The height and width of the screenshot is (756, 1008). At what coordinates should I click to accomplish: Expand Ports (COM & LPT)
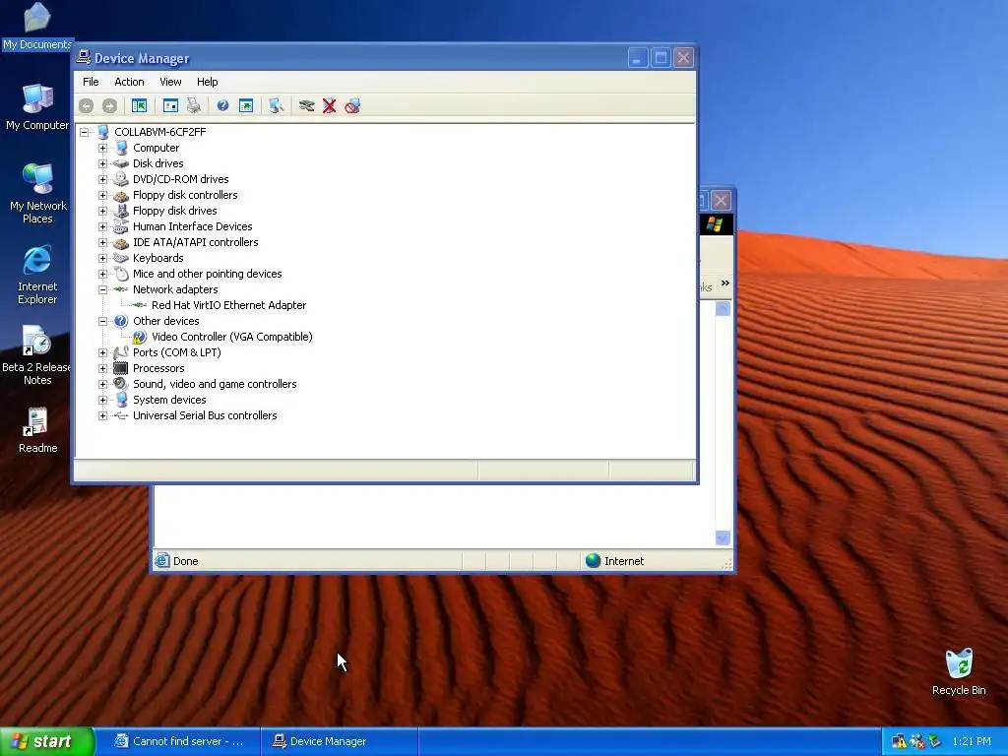(x=102, y=352)
